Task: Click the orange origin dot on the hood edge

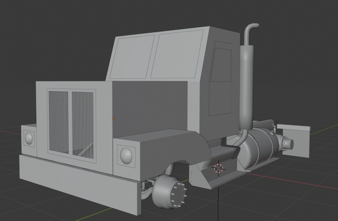Action: coord(113,119)
